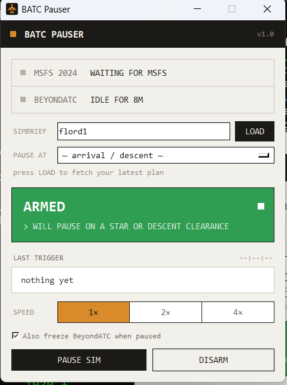Click the SimBrief username input field
Viewport: 287px width, 385px height.
pyautogui.click(x=144, y=131)
